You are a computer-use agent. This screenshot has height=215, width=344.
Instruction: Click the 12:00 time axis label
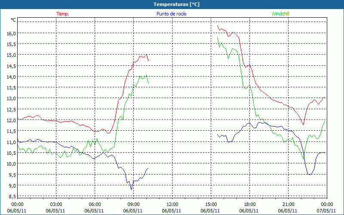click(x=172, y=205)
